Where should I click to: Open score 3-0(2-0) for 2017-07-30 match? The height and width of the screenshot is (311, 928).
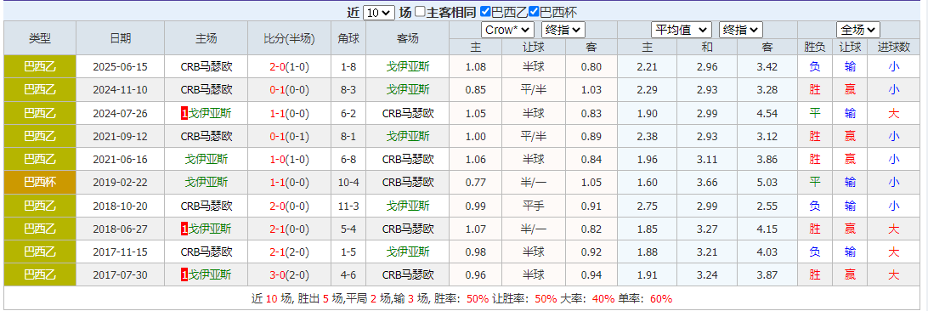point(289,275)
